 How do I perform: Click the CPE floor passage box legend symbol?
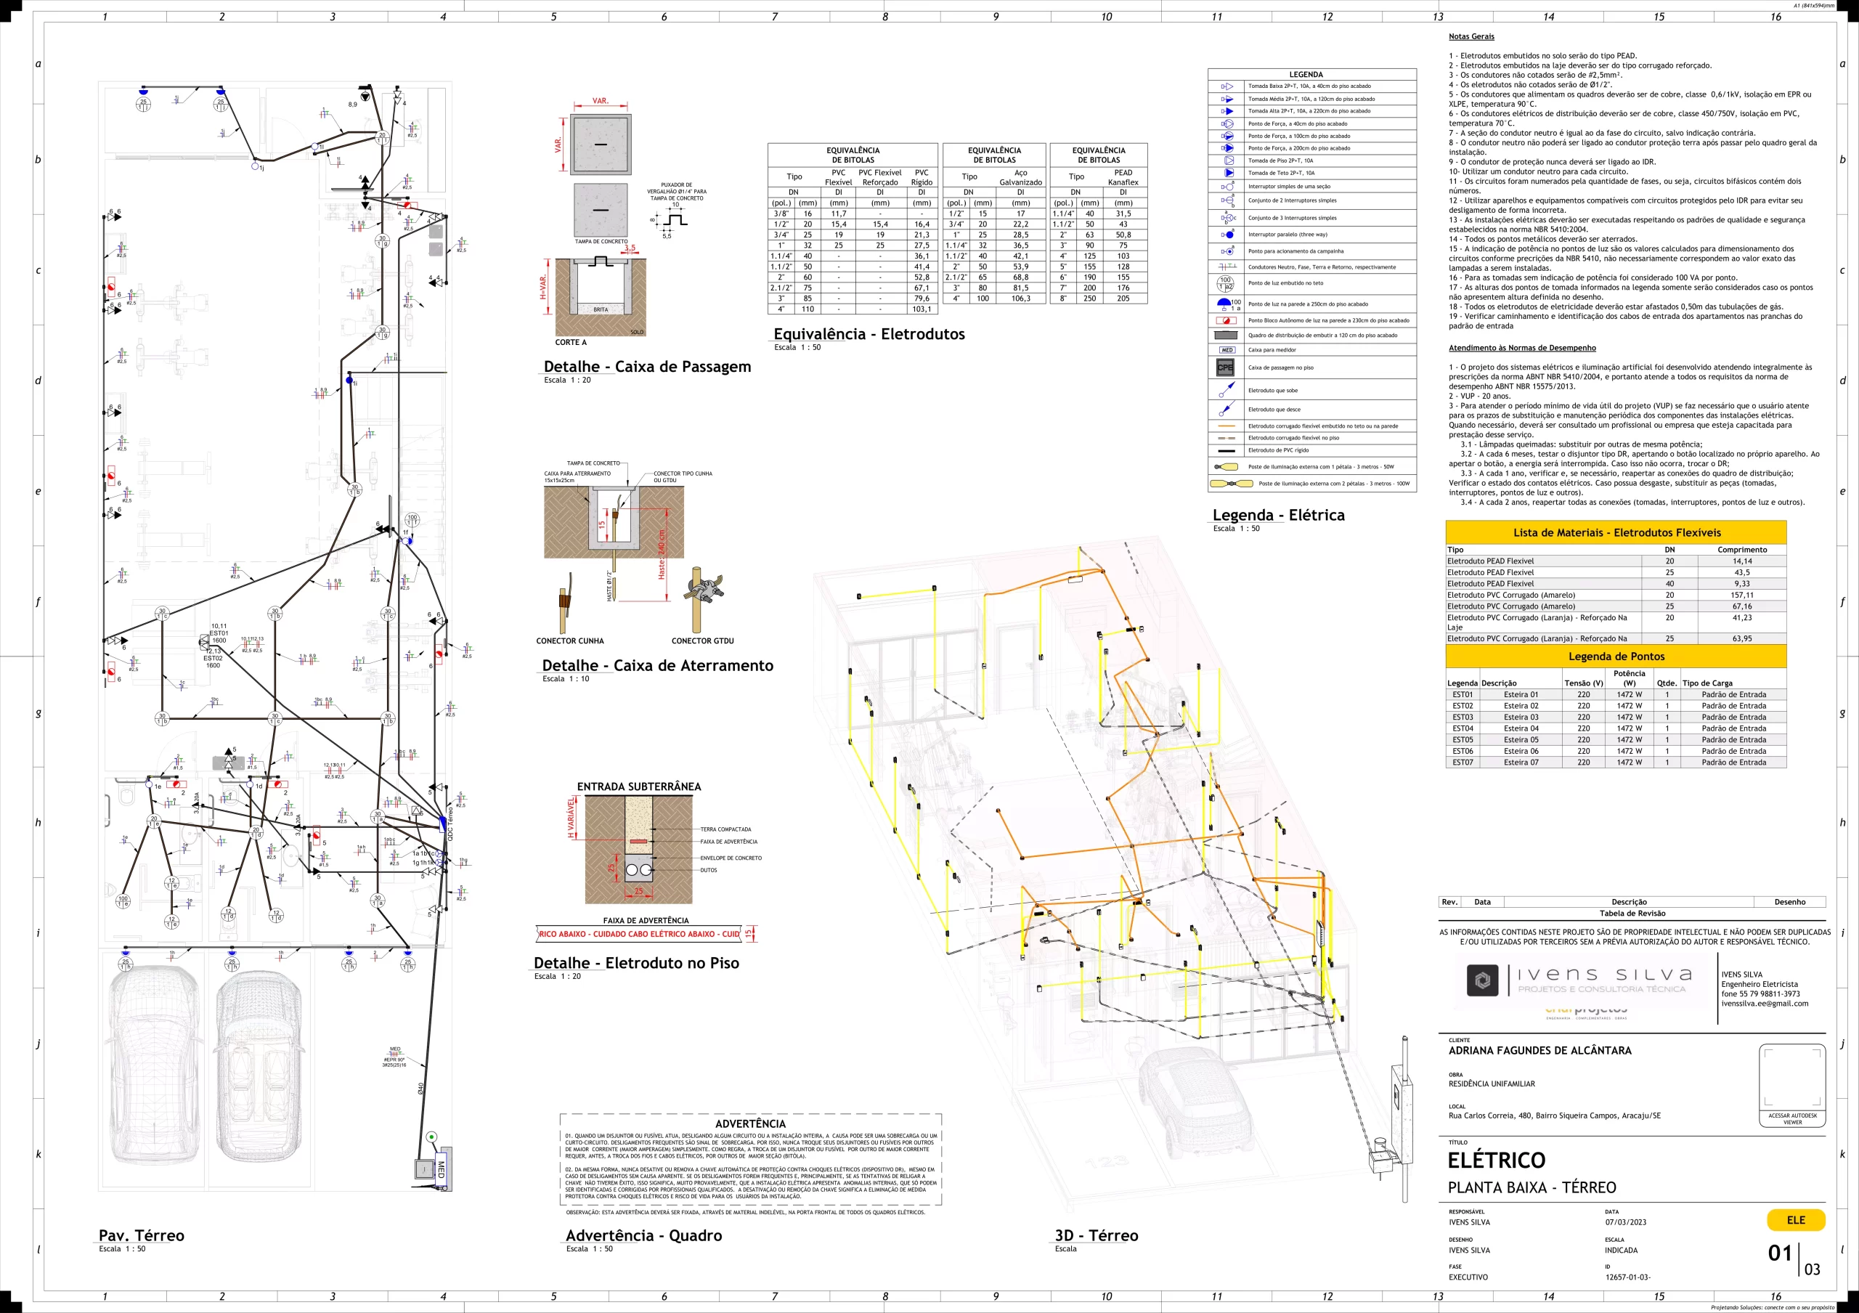point(1226,367)
